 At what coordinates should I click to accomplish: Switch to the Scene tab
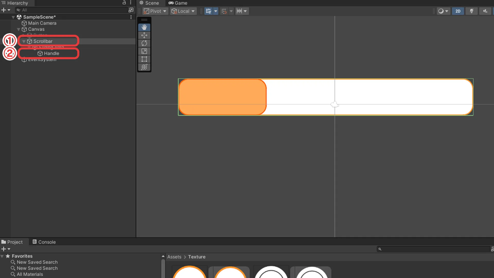tap(149, 3)
